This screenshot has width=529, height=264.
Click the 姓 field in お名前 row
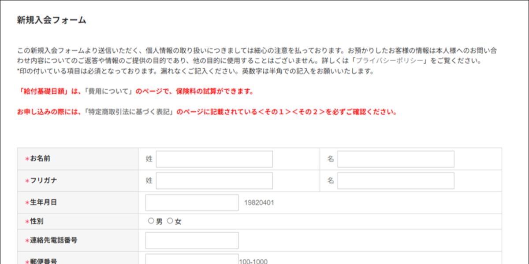(x=214, y=159)
